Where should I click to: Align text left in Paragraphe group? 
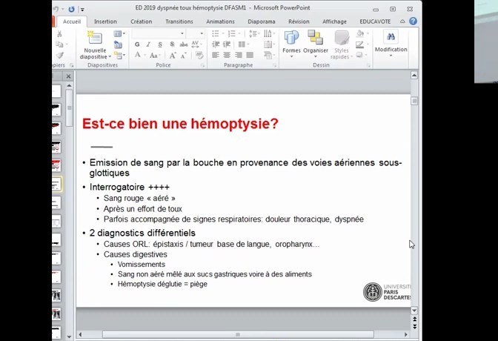click(216, 55)
